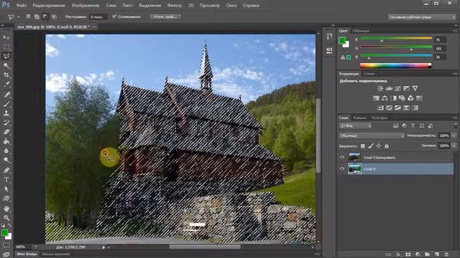Enable Add to selection mode

(x=37, y=16)
